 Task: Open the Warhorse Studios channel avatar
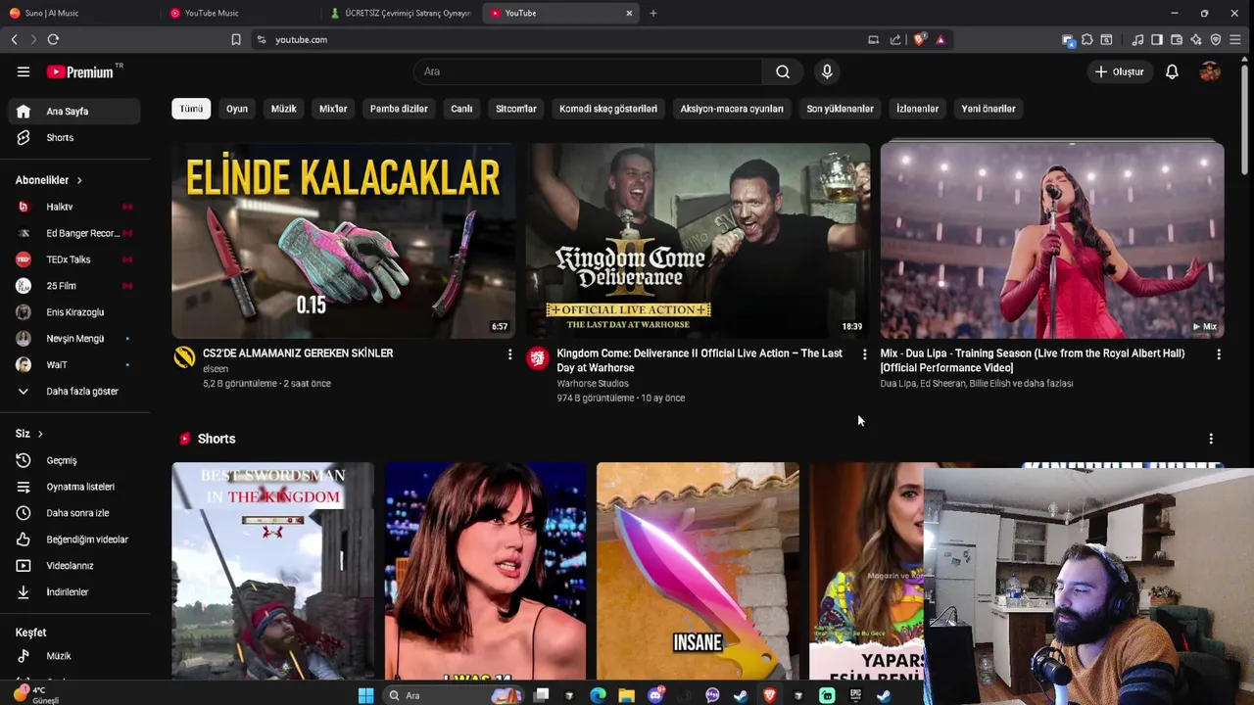pos(537,358)
